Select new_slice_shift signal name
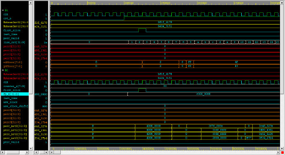 pyautogui.click(x=16, y=106)
